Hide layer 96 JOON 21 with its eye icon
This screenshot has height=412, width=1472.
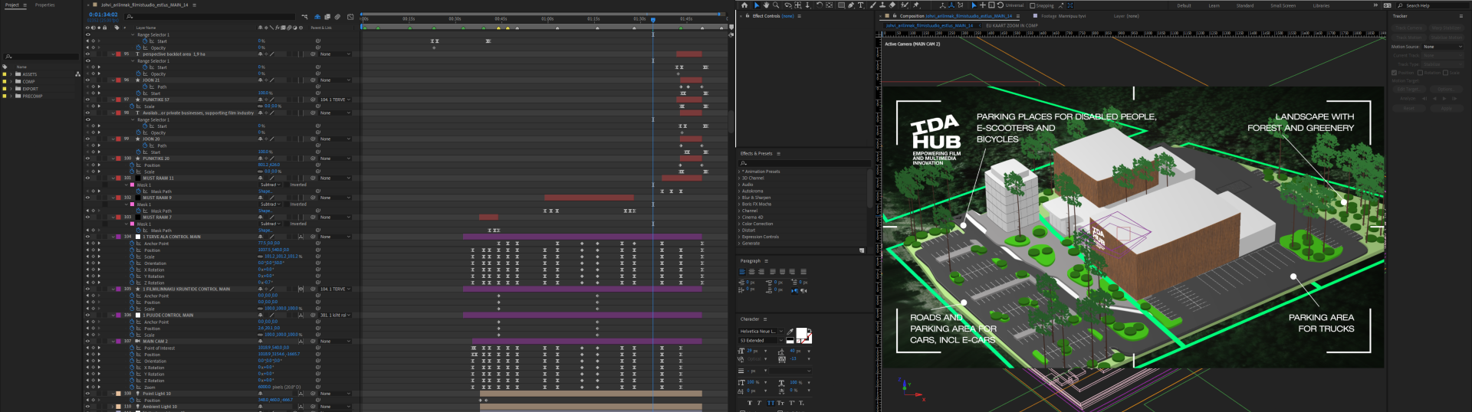(87, 80)
